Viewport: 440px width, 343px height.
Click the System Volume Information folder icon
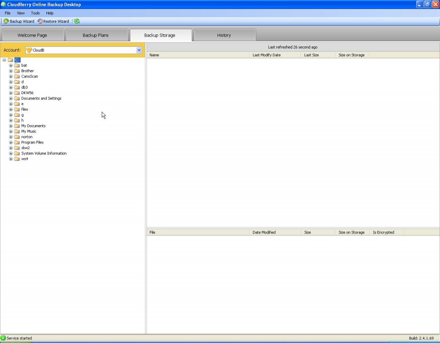[x=17, y=153]
